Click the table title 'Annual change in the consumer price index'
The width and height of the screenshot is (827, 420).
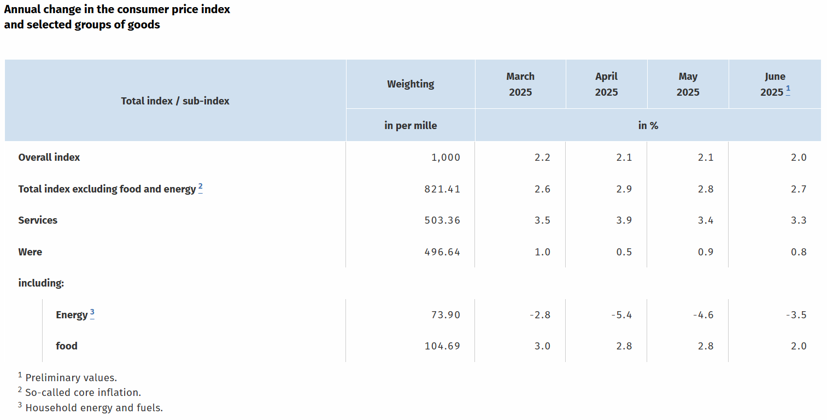click(x=117, y=9)
